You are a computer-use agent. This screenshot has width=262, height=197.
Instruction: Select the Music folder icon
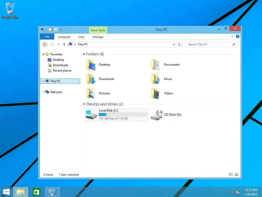[x=156, y=79]
